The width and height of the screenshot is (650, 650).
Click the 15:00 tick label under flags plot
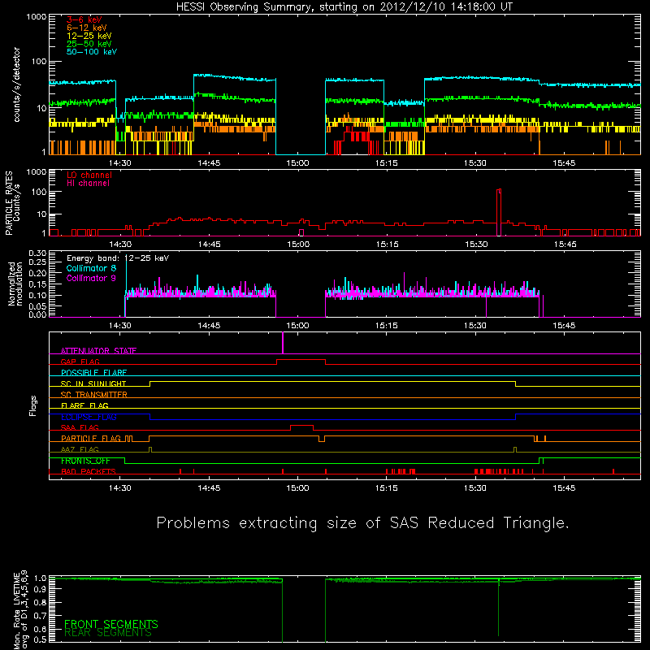[x=297, y=488]
